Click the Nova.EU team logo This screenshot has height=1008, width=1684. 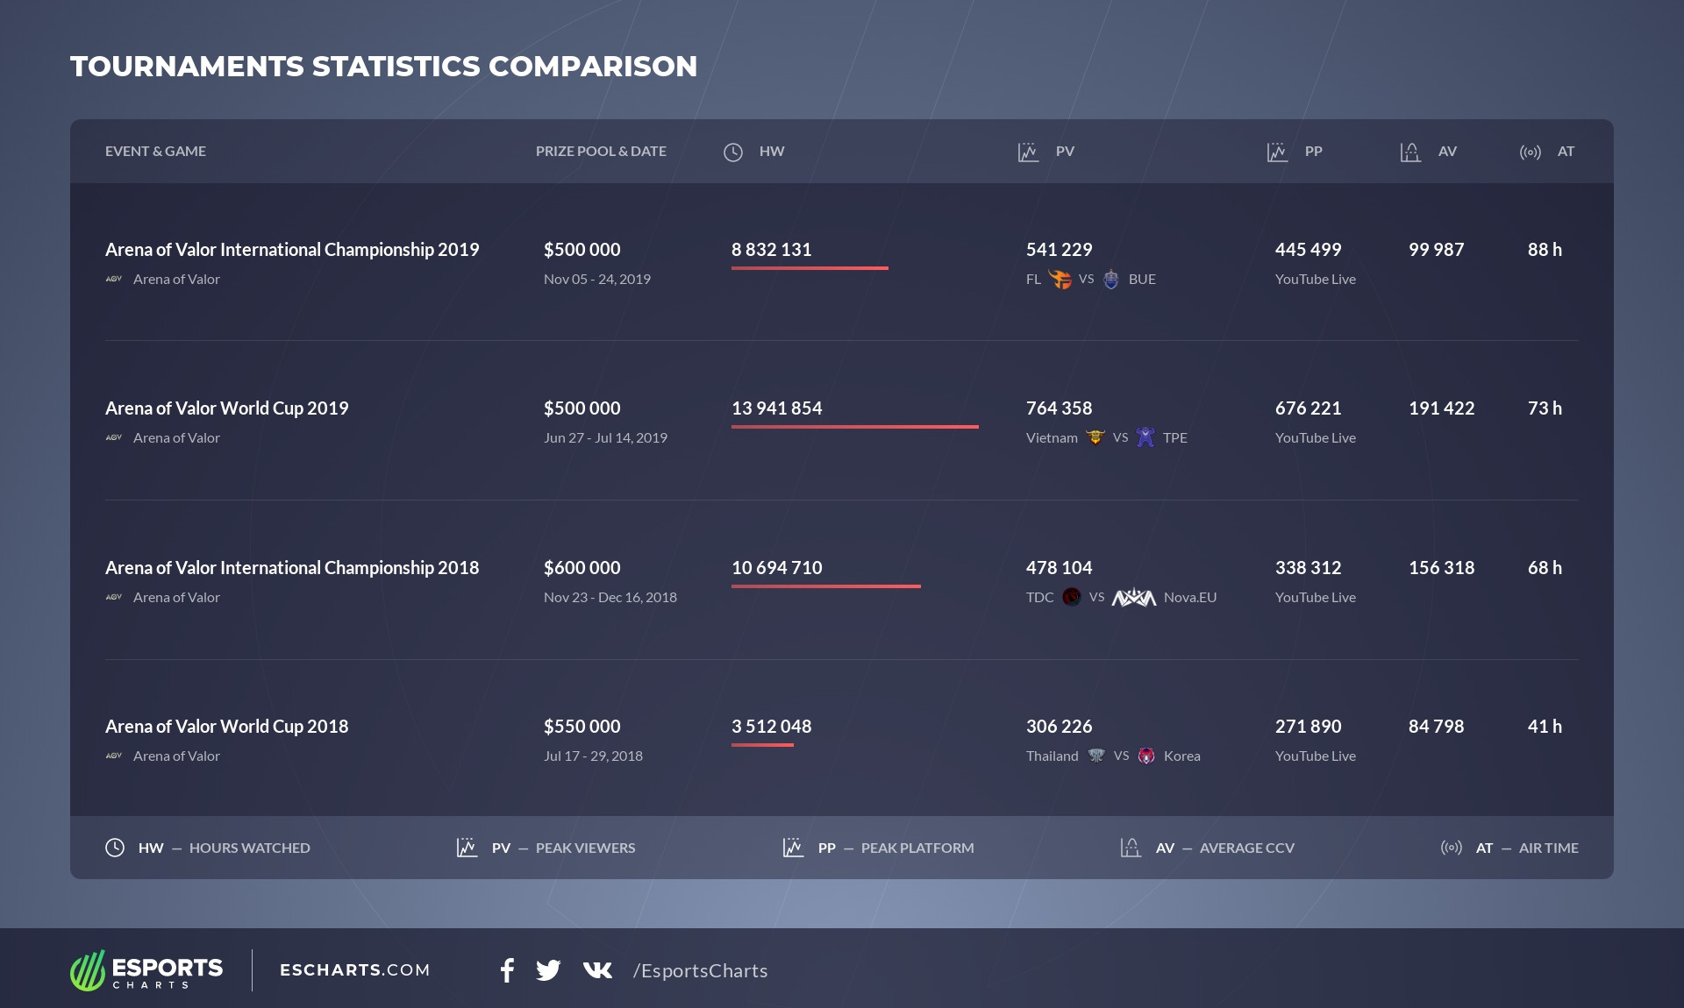coord(1134,598)
